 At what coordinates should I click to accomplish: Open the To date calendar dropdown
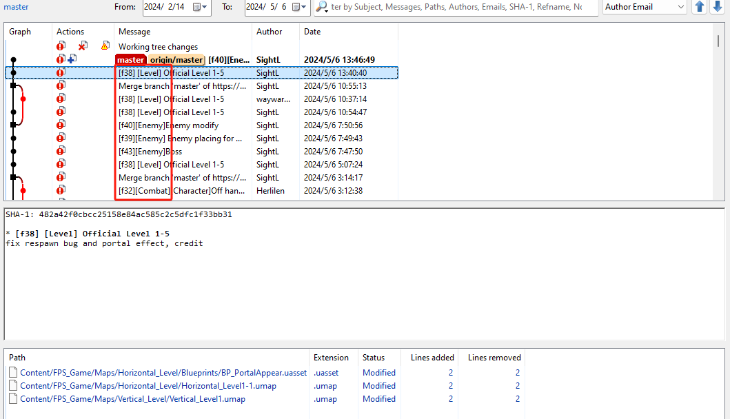[x=299, y=7]
